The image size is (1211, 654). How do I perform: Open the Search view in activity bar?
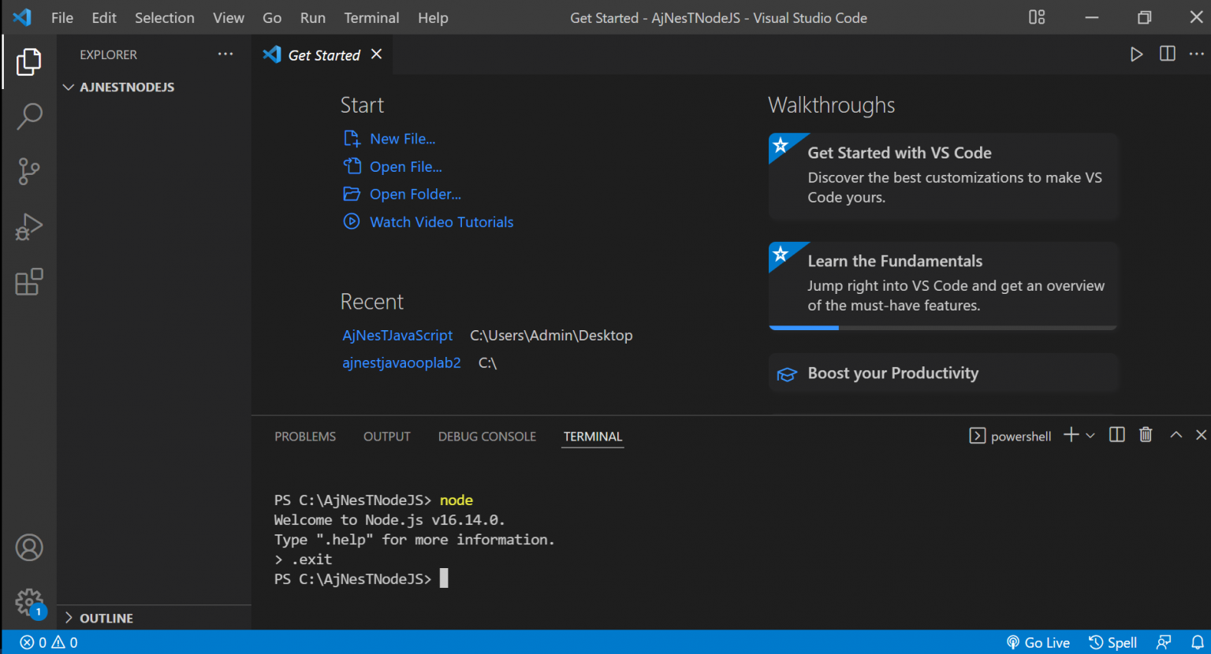pos(29,117)
